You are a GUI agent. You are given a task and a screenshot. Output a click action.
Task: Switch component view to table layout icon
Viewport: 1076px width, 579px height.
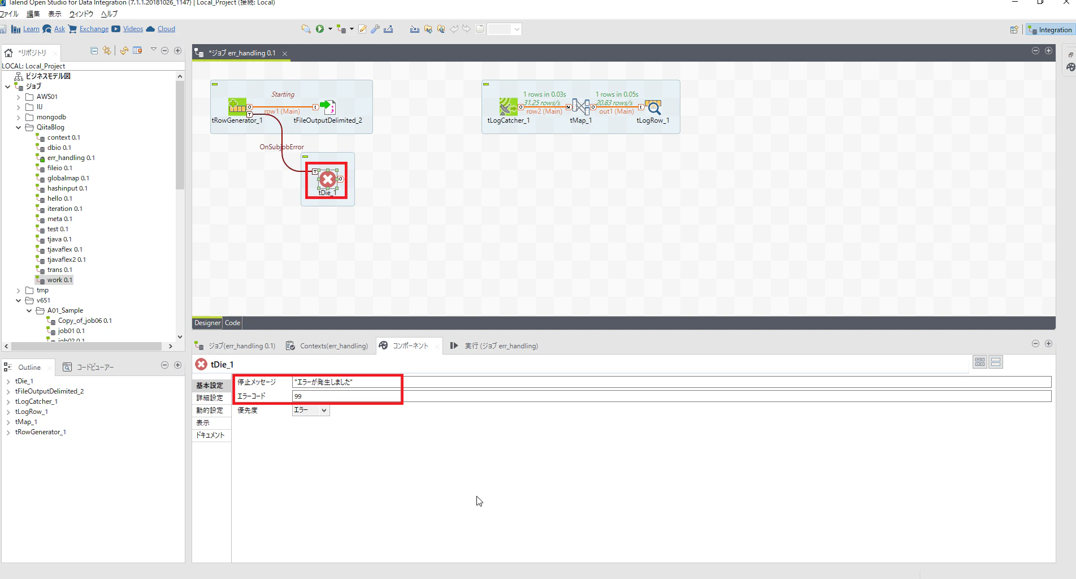click(x=980, y=362)
